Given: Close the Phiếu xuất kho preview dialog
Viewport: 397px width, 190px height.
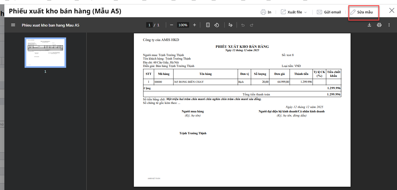Looking at the screenshot, I should click(x=392, y=11).
